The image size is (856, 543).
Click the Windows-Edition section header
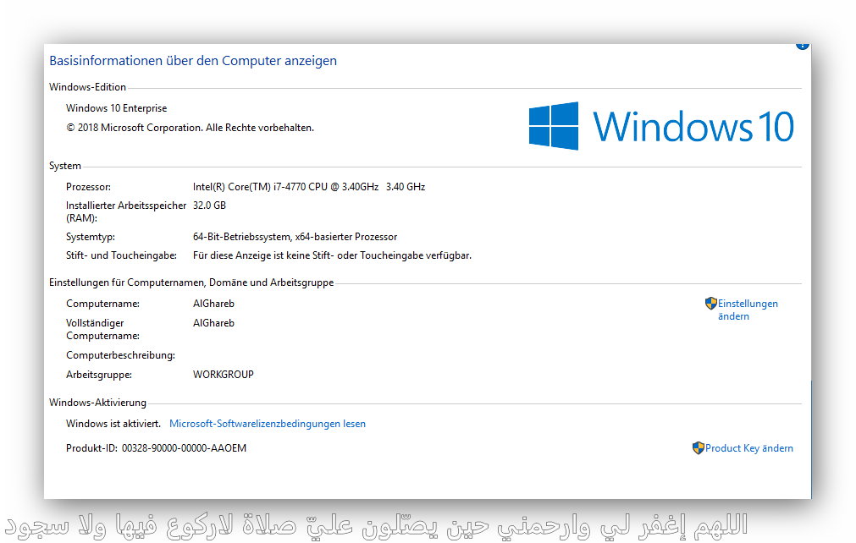(88, 87)
